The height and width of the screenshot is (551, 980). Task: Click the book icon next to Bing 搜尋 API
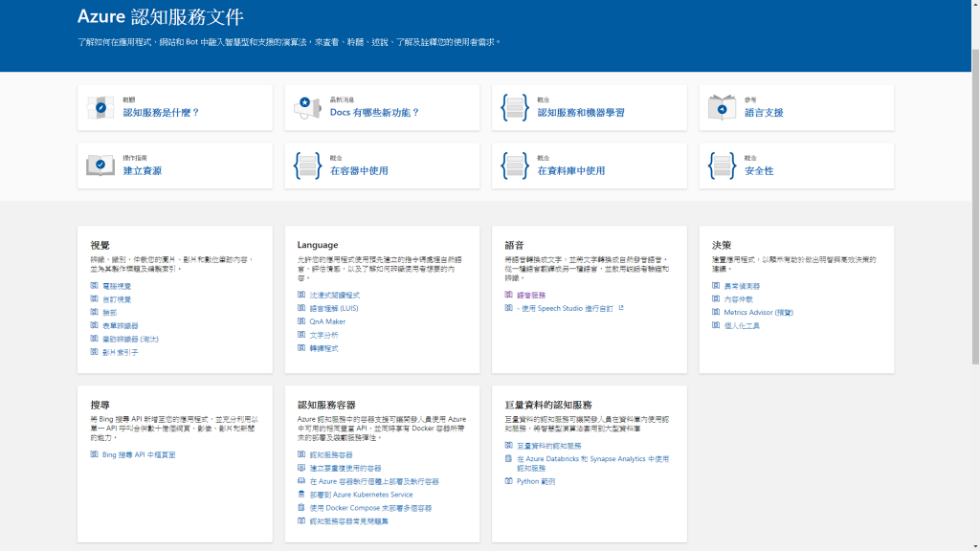(95, 454)
